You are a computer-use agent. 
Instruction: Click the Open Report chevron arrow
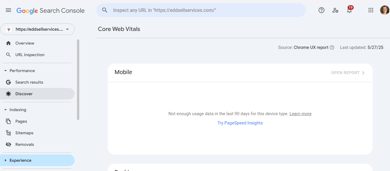(363, 73)
